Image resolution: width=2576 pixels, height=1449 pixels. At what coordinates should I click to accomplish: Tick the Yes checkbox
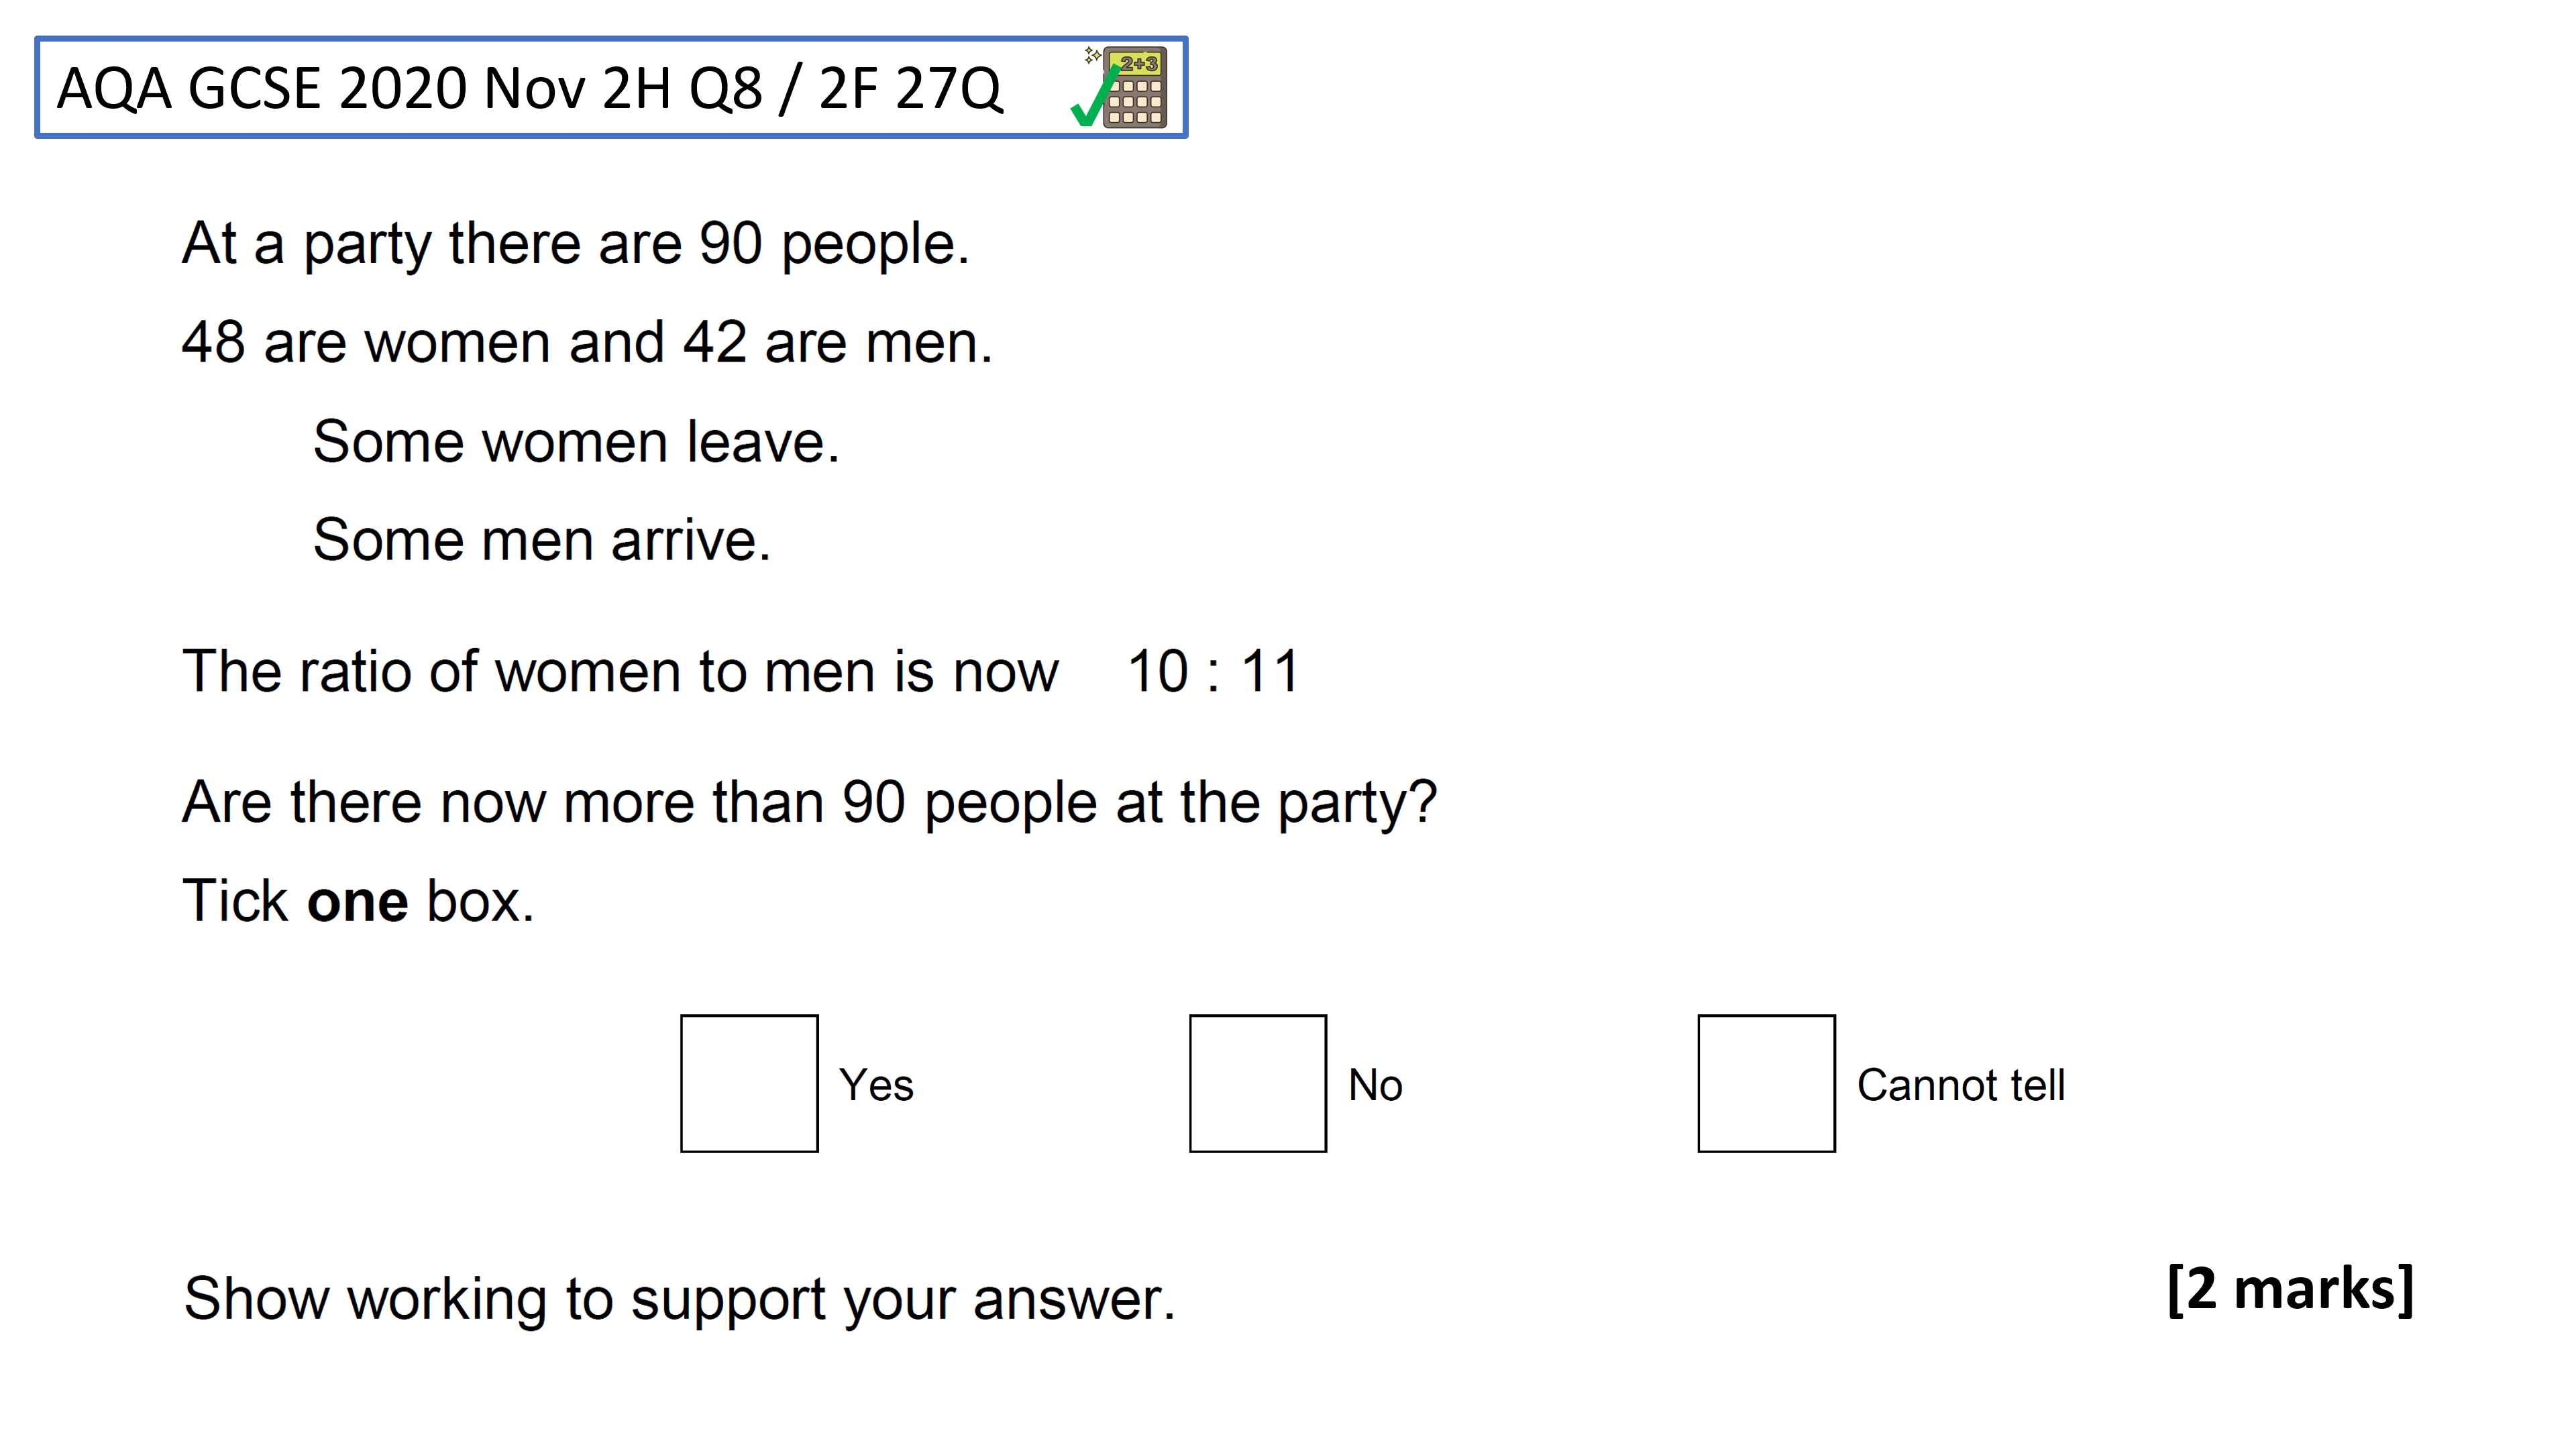point(749,1083)
